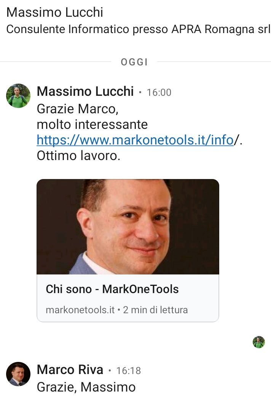Click Massimo Lucchi's green-shirt avatar beside his message
271x398 pixels.
(18, 96)
